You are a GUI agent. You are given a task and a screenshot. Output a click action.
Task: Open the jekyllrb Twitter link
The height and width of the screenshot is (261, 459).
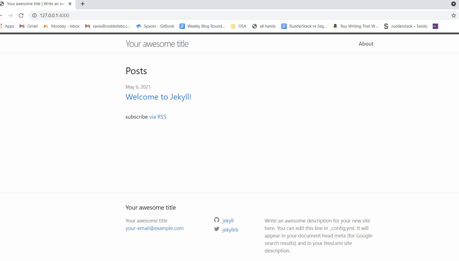tap(230, 230)
